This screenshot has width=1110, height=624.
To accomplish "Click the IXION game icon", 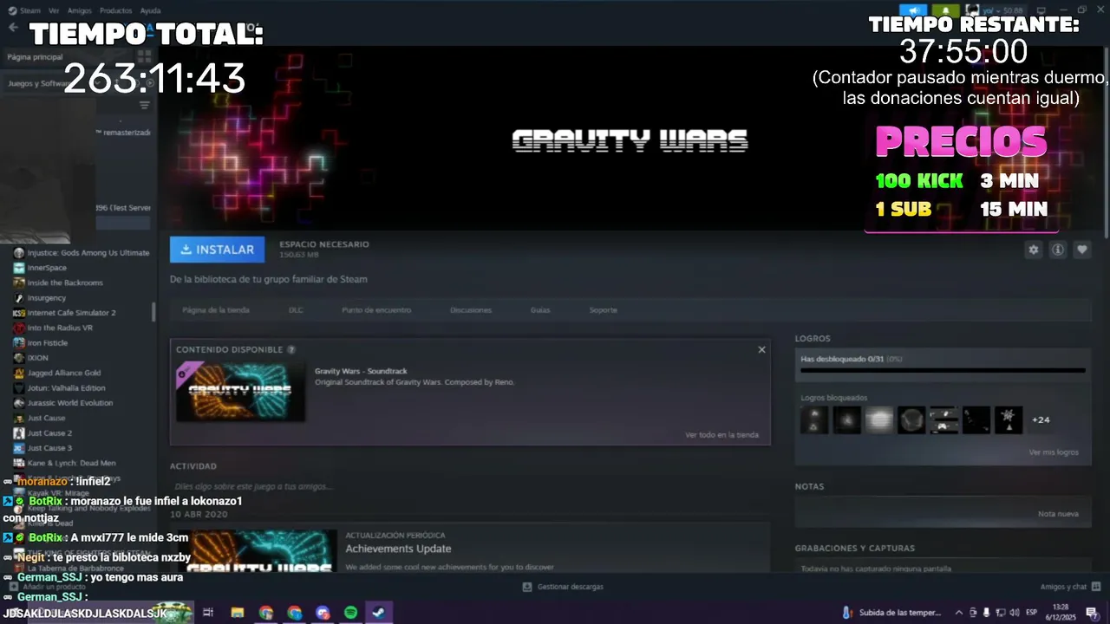I will coord(19,358).
